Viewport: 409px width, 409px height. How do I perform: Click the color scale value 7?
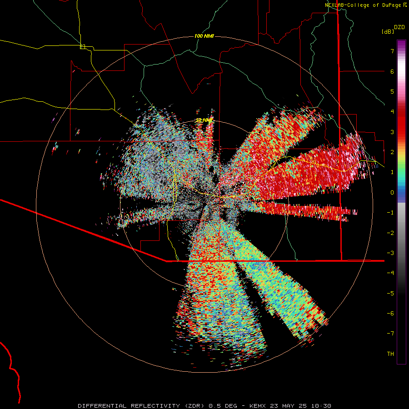pyautogui.click(x=392, y=51)
